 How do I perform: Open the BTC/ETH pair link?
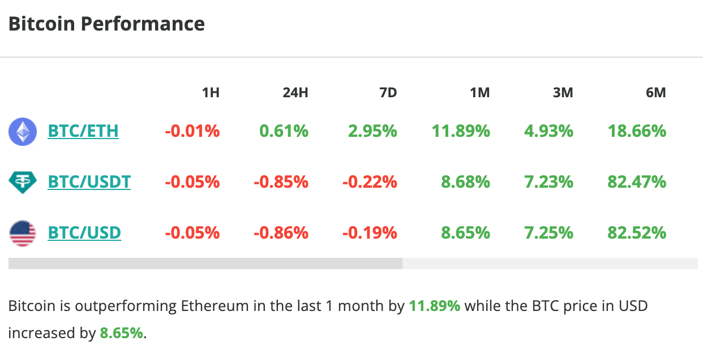pyautogui.click(x=83, y=131)
